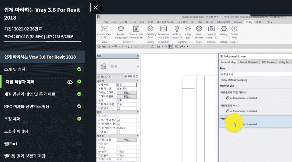The height and width of the screenshot is (162, 292).
Task: Close the 특성 properties panel
Action: tap(137, 56)
